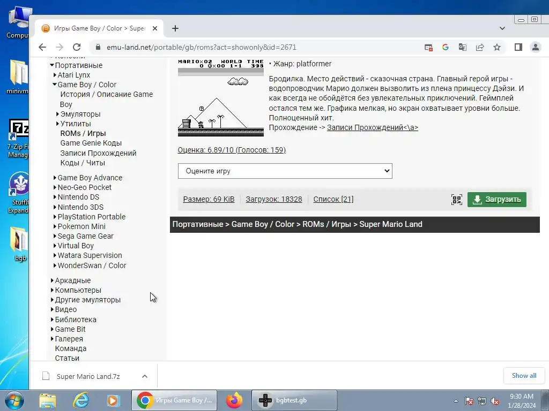Screen dimensions: 549x411
Task: Open Другие эмуляторы category
Action: pos(88,300)
